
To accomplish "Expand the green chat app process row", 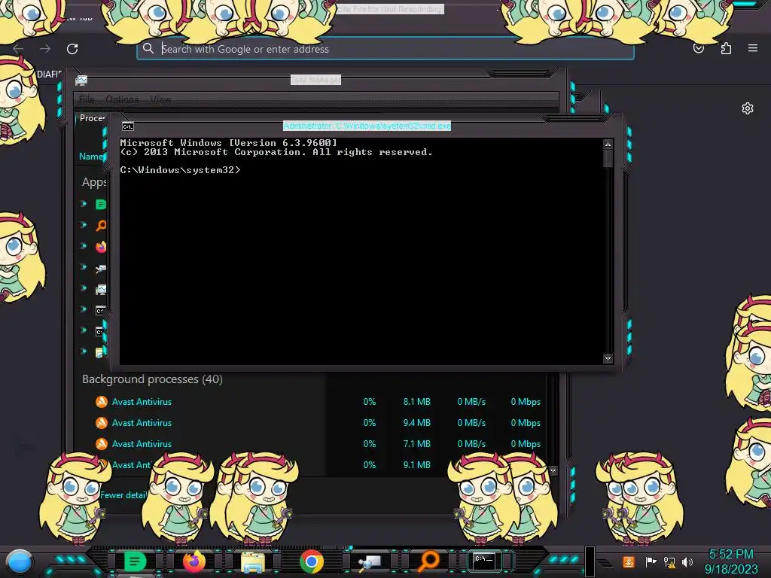I will (84, 203).
